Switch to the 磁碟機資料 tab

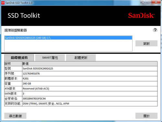point(19,58)
